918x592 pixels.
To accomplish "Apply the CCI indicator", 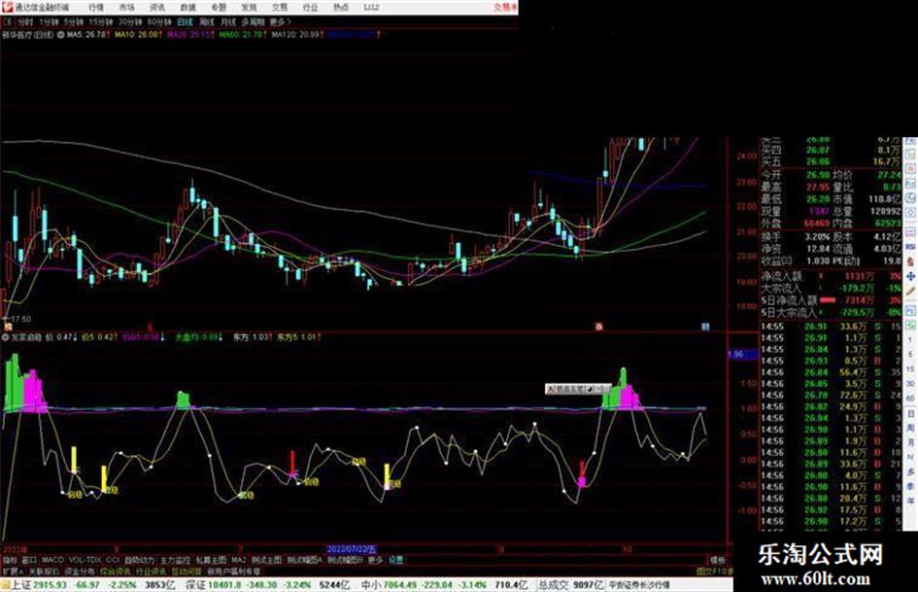I will coord(113,560).
